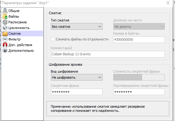175x121 pixels.
Task: Open the Тип сжатия dropdown
Action: (x=77, y=27)
